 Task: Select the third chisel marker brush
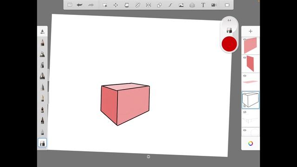point(42,65)
